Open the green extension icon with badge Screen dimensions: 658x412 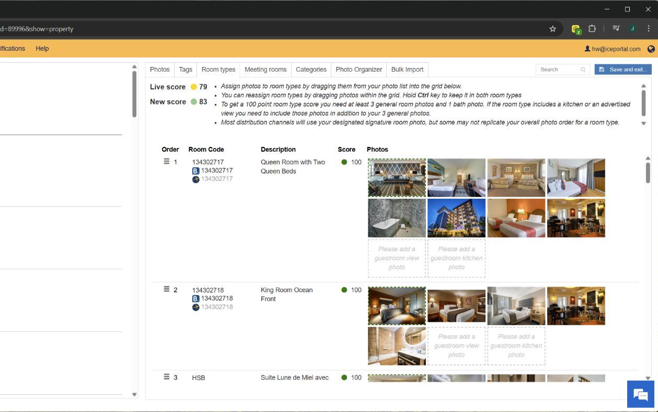(576, 29)
